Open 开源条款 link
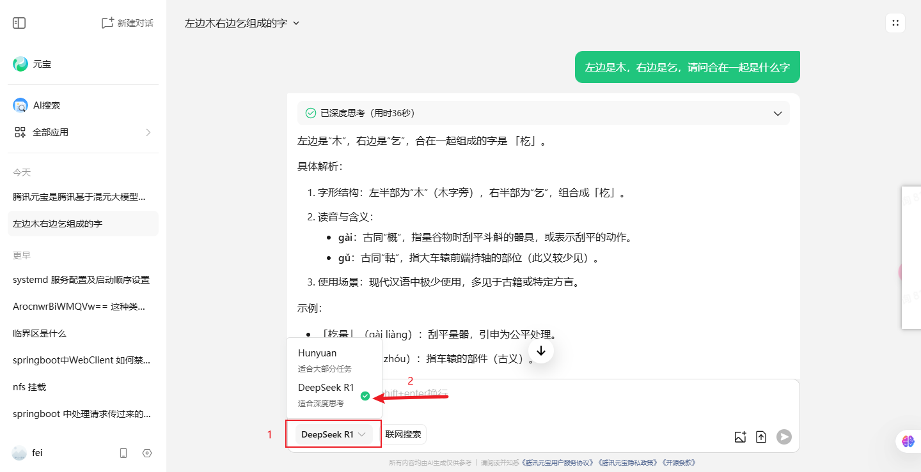 [679, 462]
